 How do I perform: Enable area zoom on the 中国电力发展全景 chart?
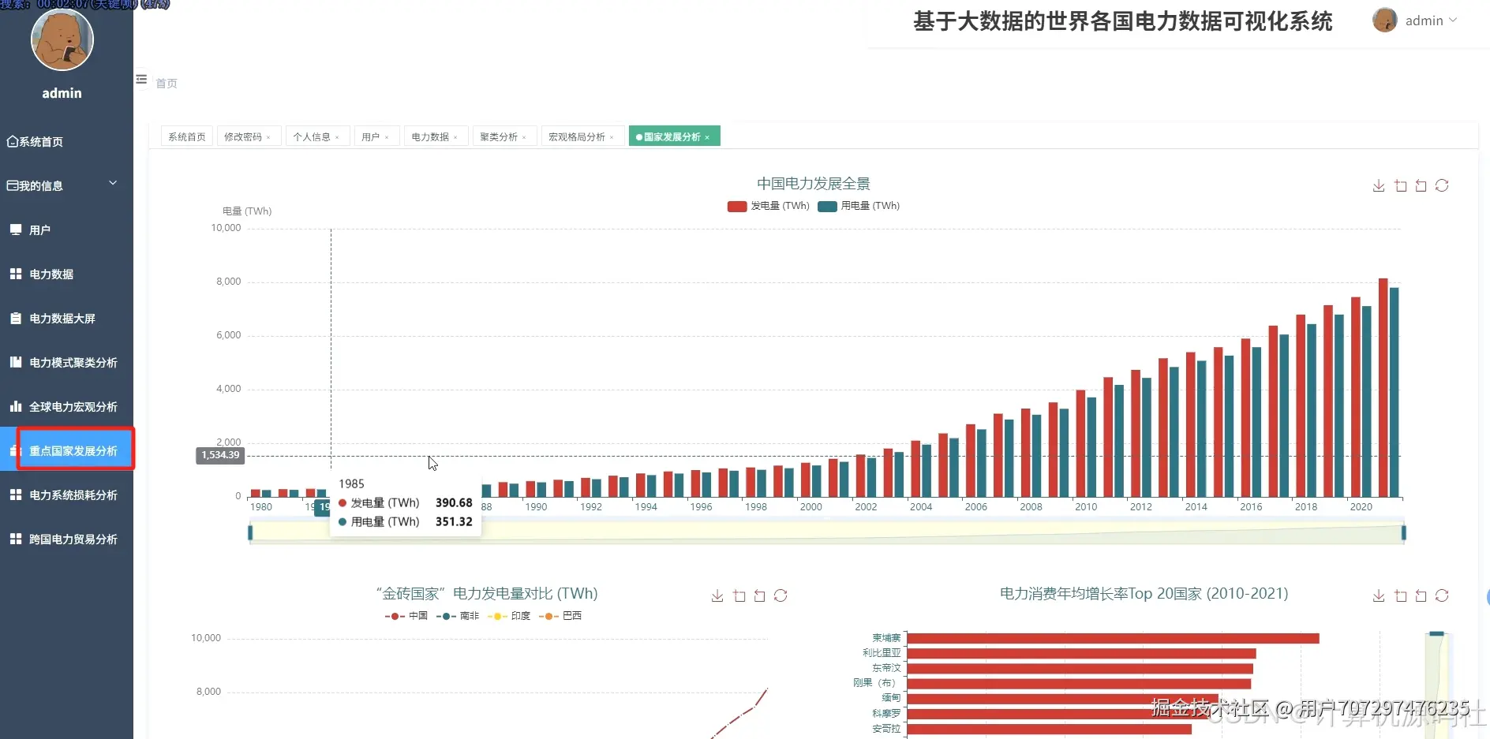coord(1401,186)
